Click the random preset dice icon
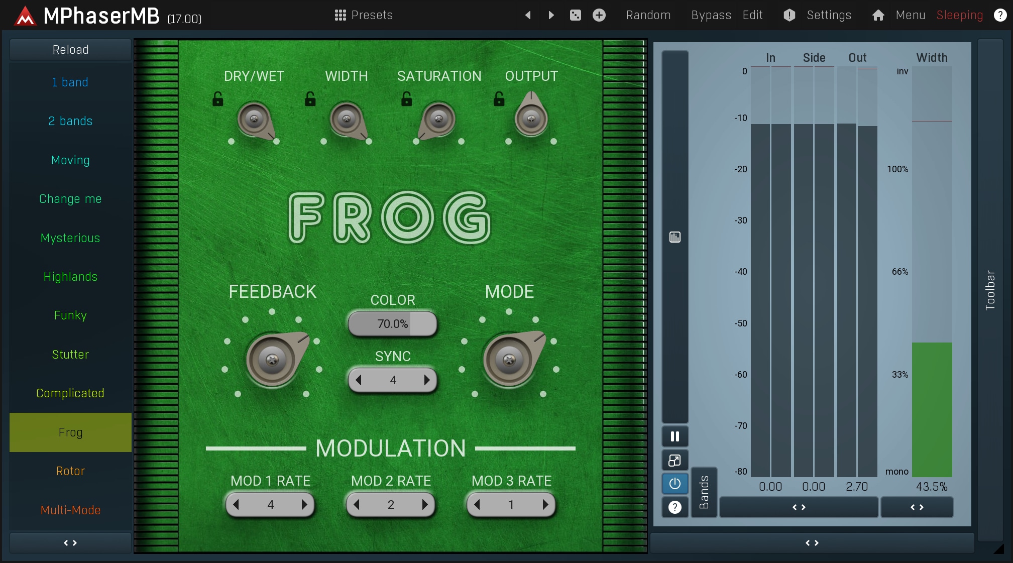Screen dimensions: 1013x563 click(575, 15)
